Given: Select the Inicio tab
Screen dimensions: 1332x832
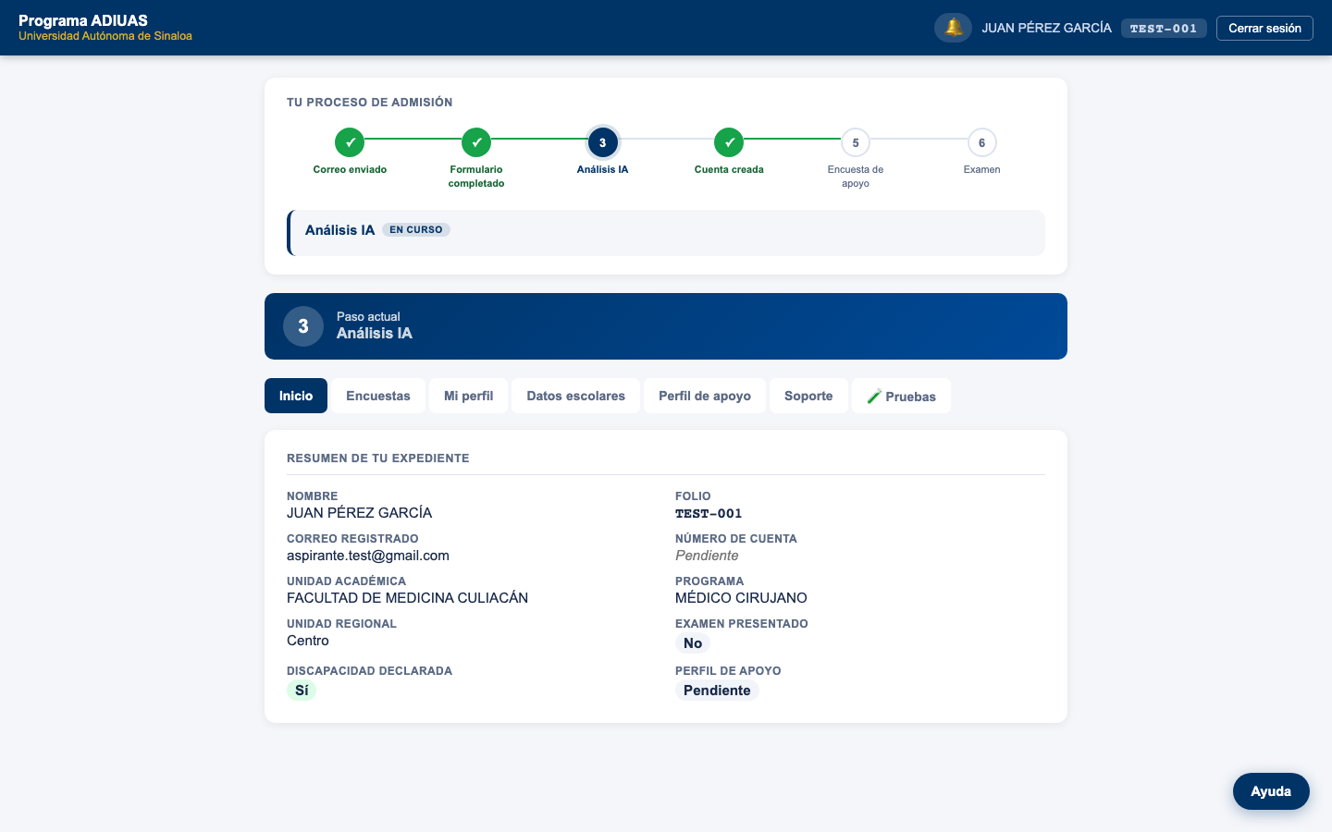Looking at the screenshot, I should point(296,396).
